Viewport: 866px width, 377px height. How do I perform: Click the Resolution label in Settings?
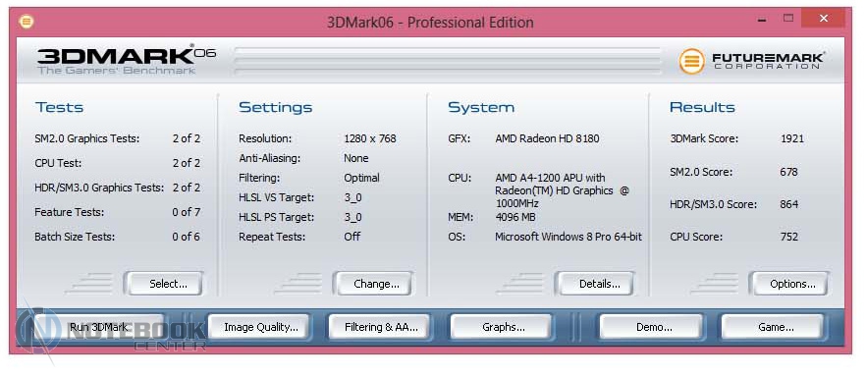pos(264,138)
